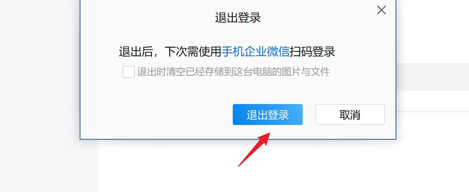
Task: Click the 取消 text inside the white button
Action: coord(350,115)
